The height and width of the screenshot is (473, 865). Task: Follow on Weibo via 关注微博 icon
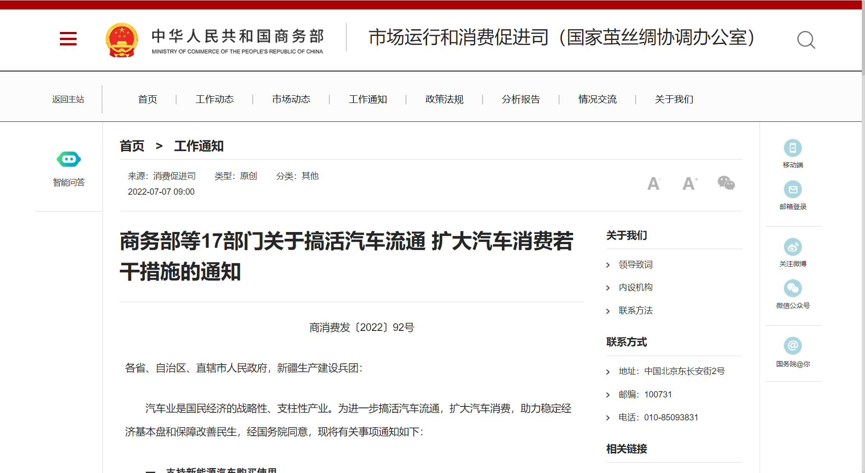[x=792, y=247]
